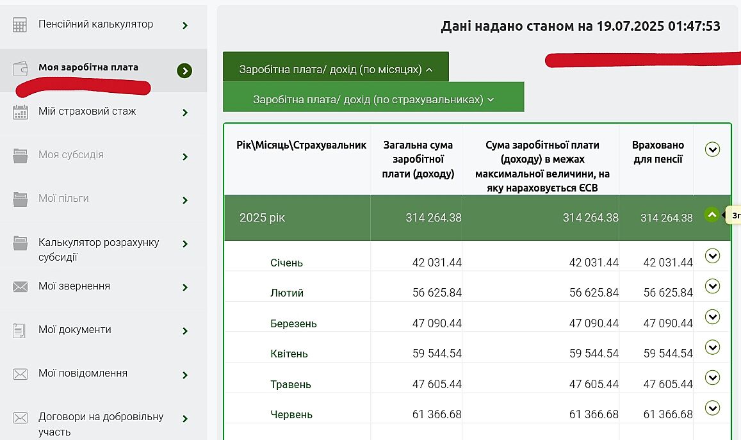Click the Березень month label

[x=293, y=323]
